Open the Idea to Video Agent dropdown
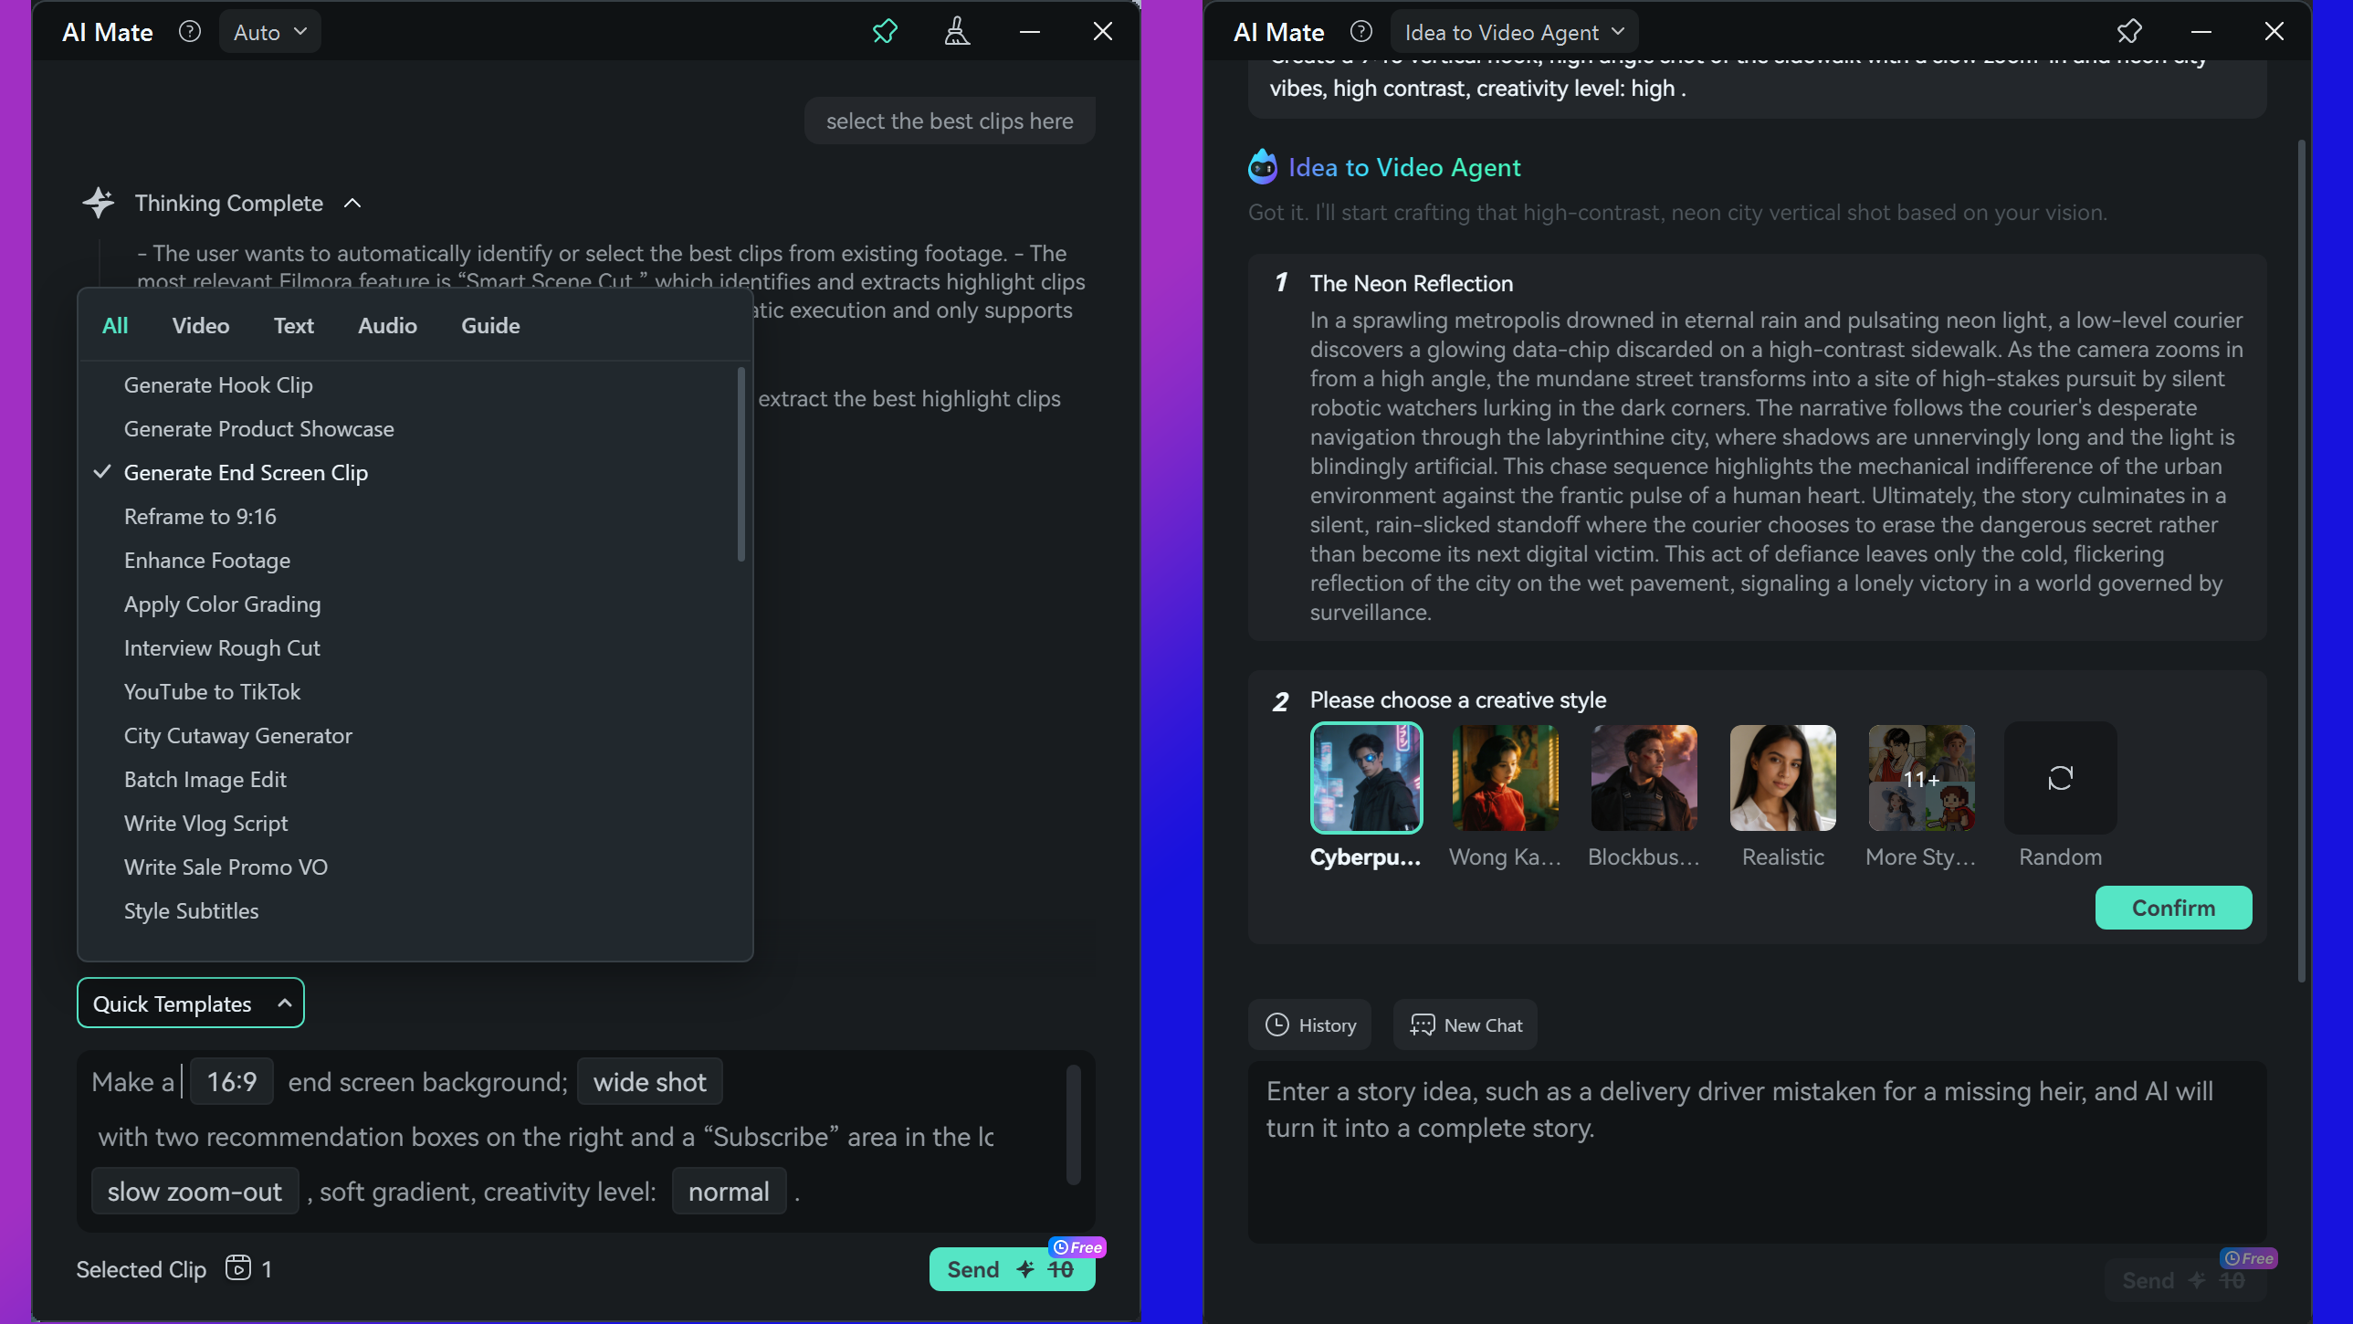Viewport: 2353px width, 1324px height. click(1514, 32)
